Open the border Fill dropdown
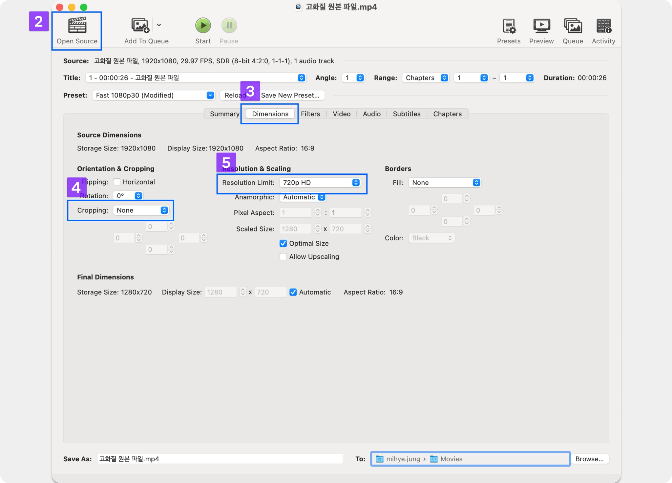The width and height of the screenshot is (672, 483). coord(445,183)
